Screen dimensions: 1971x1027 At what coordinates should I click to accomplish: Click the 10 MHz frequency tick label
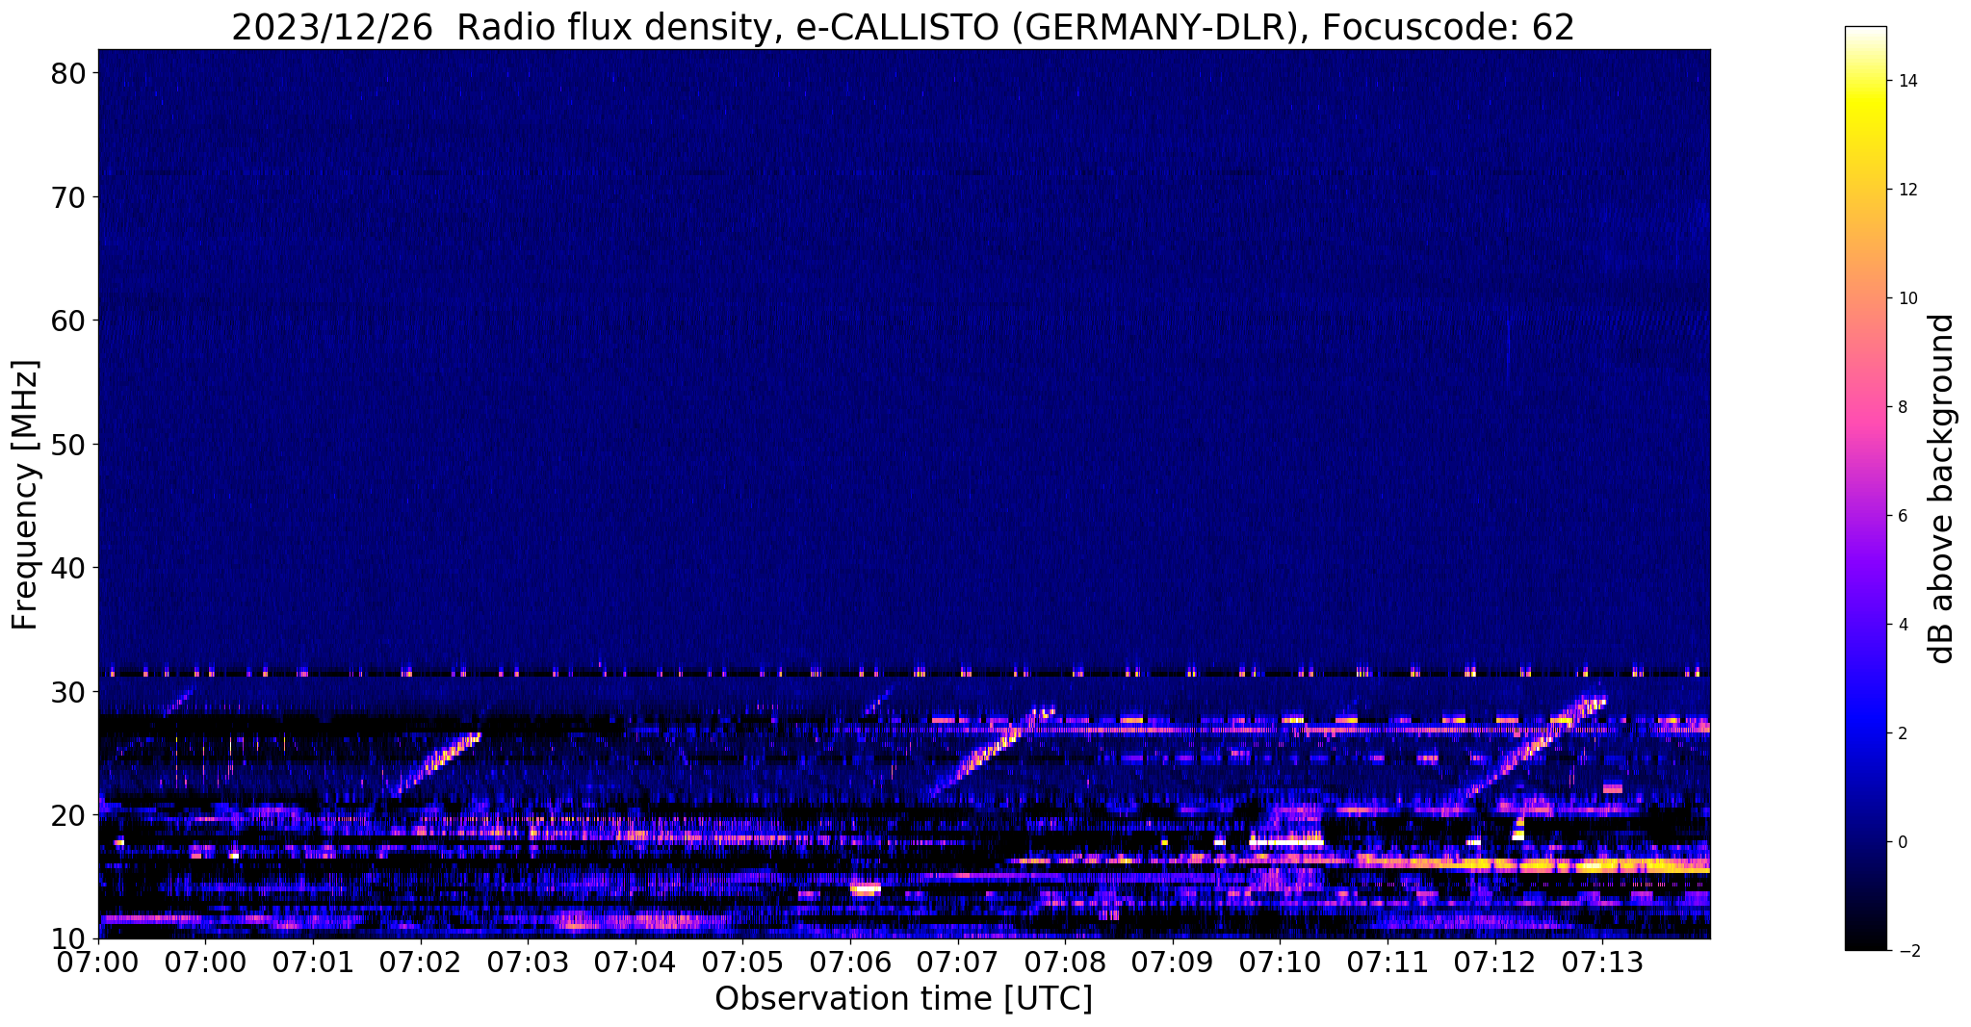pyautogui.click(x=70, y=938)
